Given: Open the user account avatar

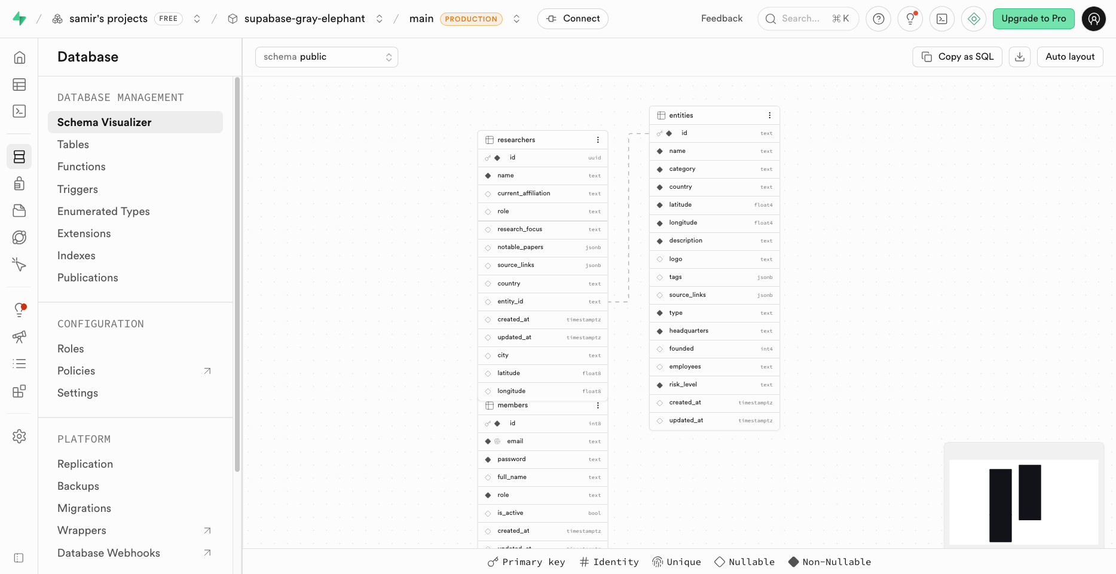Looking at the screenshot, I should click(x=1093, y=19).
